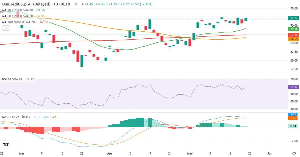Click the MACD signal 1.26 axis label
This screenshot has height=157, width=300.
[293, 118]
